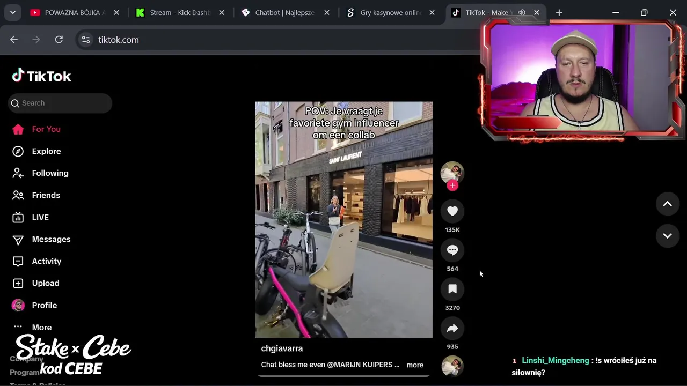
Task: Reload the TikTok page
Action: [59, 40]
